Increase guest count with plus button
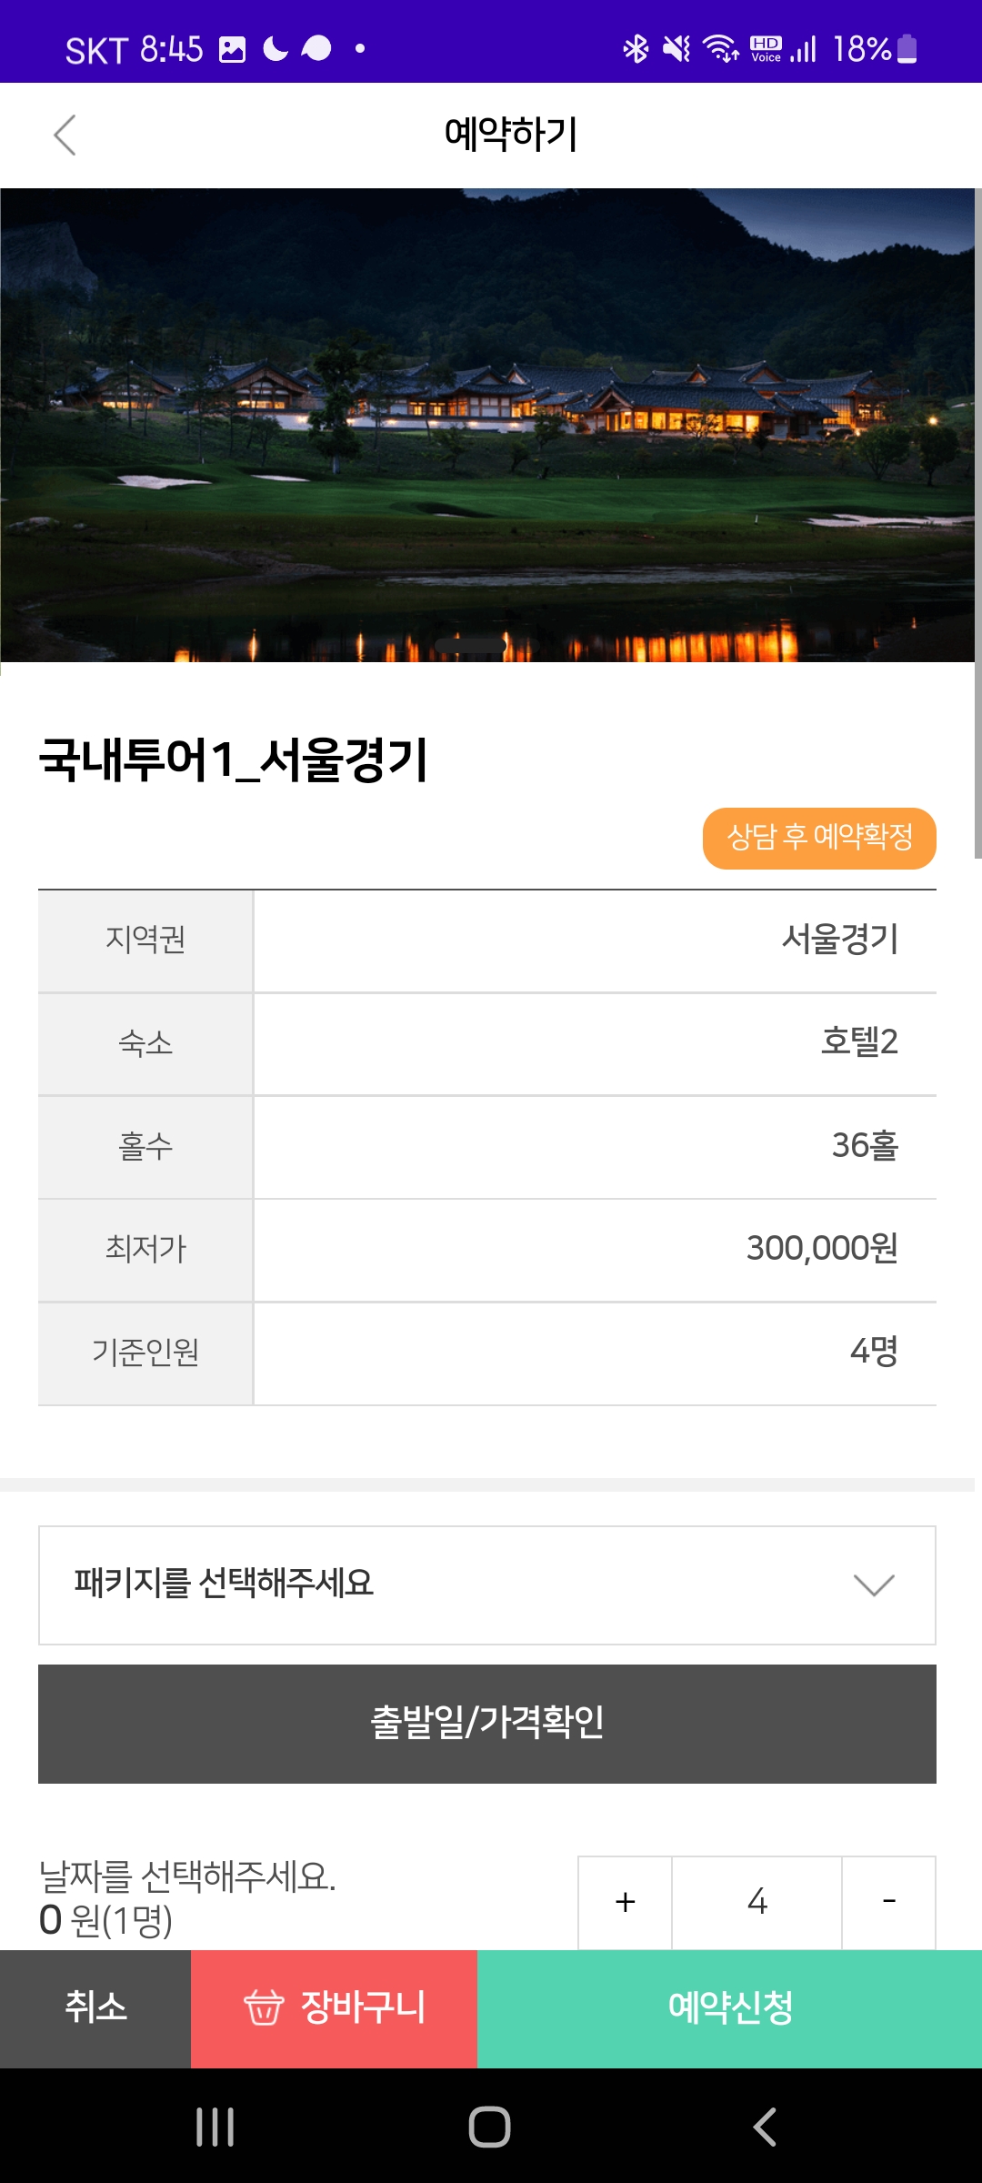 [x=625, y=1902]
